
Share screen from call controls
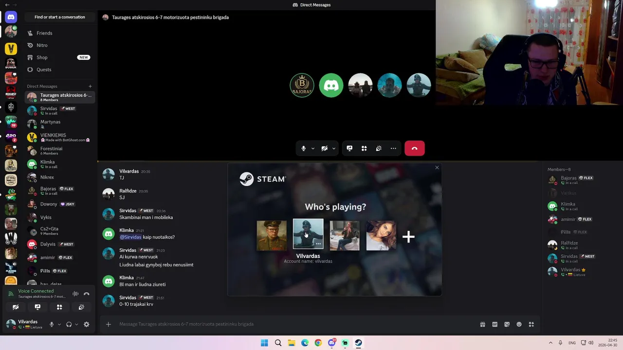click(x=349, y=148)
